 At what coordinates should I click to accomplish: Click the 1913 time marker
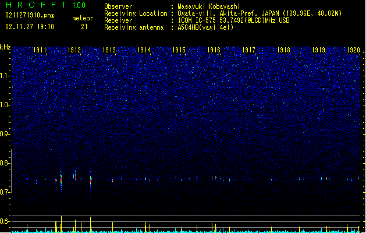(109, 50)
